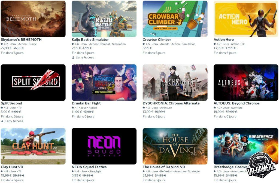Click the Drunkn Bar Fight title text
Image resolution: width=279 pixels, height=183 pixels.
coord(86,103)
